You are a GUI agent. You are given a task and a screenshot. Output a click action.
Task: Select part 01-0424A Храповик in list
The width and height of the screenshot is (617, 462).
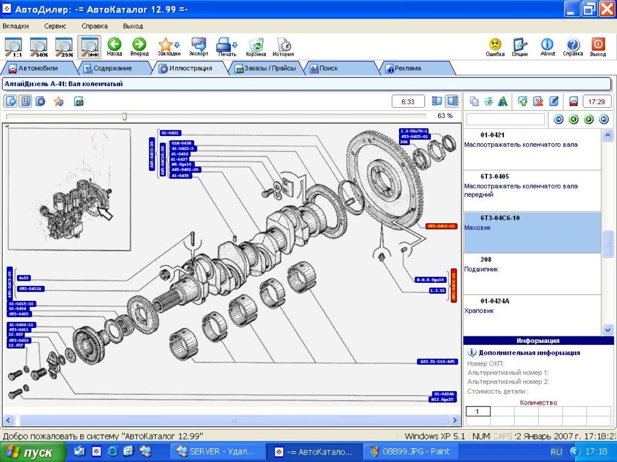click(x=531, y=315)
